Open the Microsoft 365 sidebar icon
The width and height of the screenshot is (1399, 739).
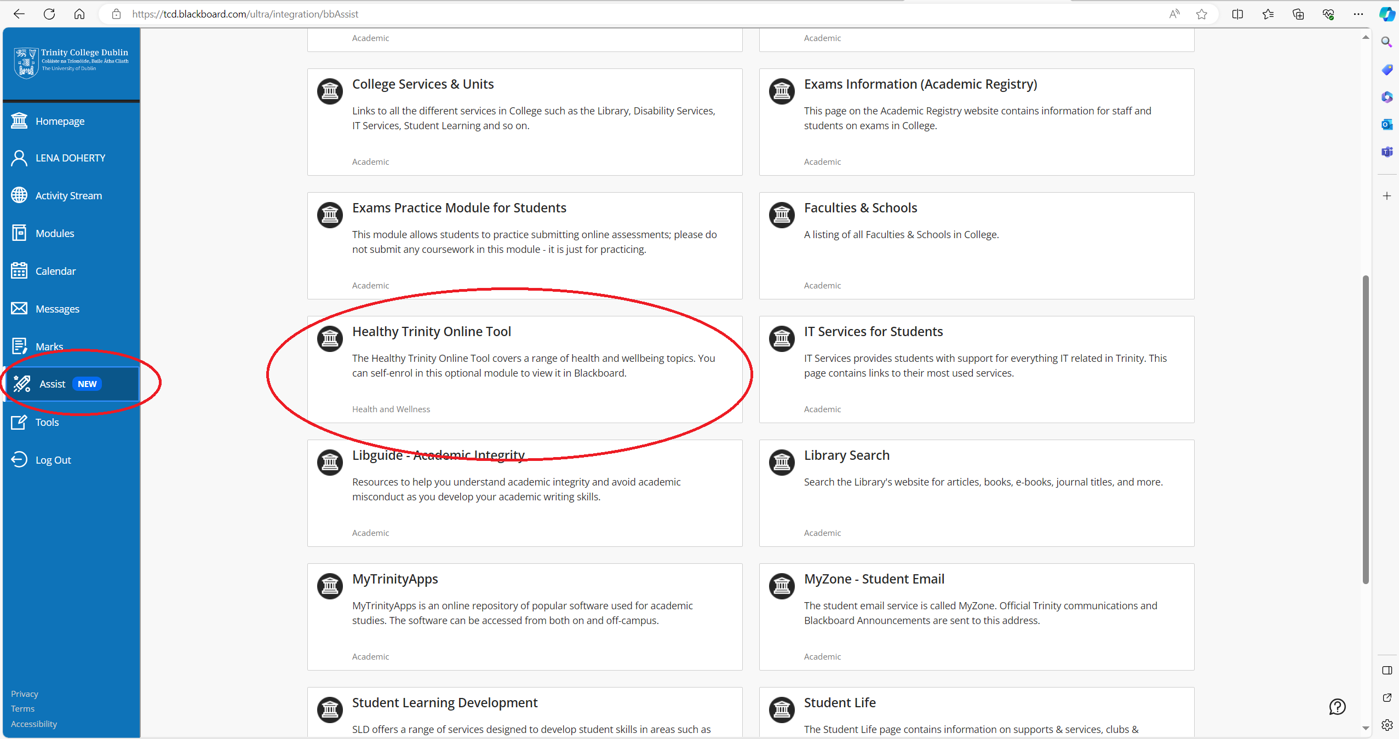pos(1386,97)
